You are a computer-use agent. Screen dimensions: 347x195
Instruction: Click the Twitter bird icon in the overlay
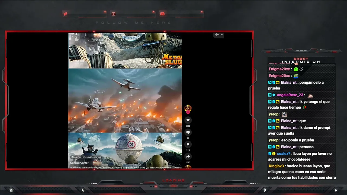pyautogui.click(x=65, y=14)
